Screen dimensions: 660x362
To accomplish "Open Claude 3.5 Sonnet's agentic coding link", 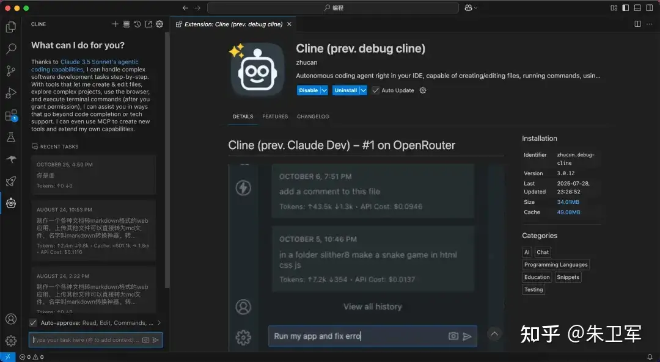I will [84, 65].
